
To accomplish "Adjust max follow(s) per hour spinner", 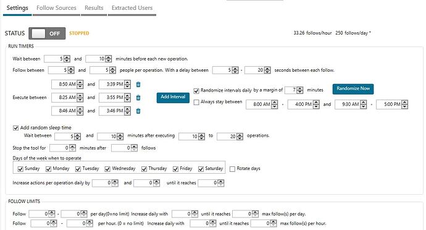I will pos(264,223).
